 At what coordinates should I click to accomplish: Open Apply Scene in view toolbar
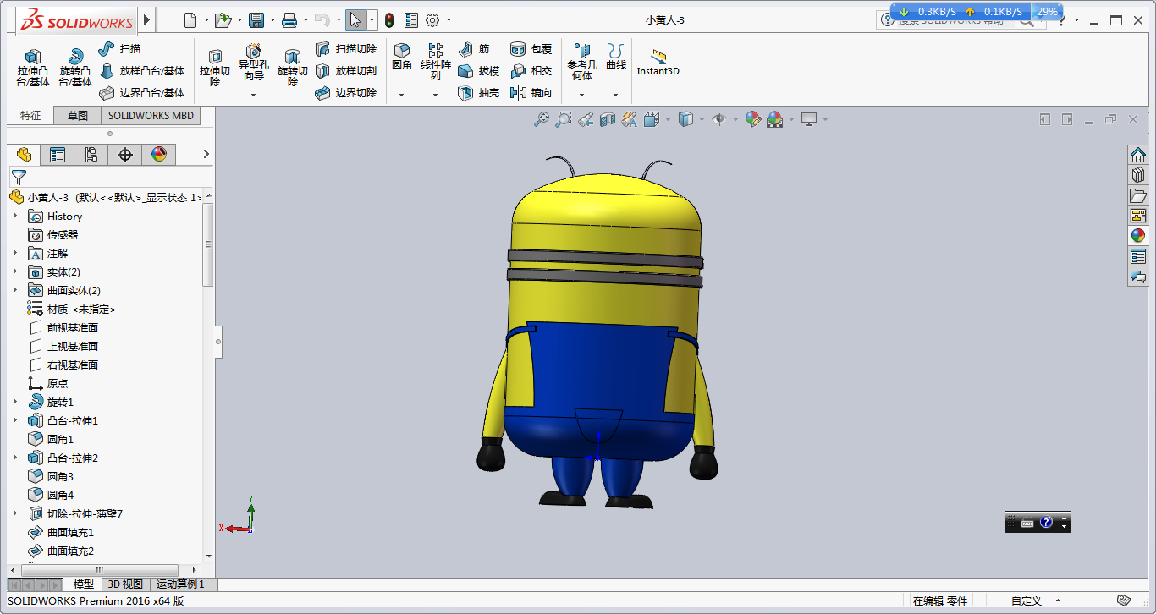pyautogui.click(x=775, y=120)
